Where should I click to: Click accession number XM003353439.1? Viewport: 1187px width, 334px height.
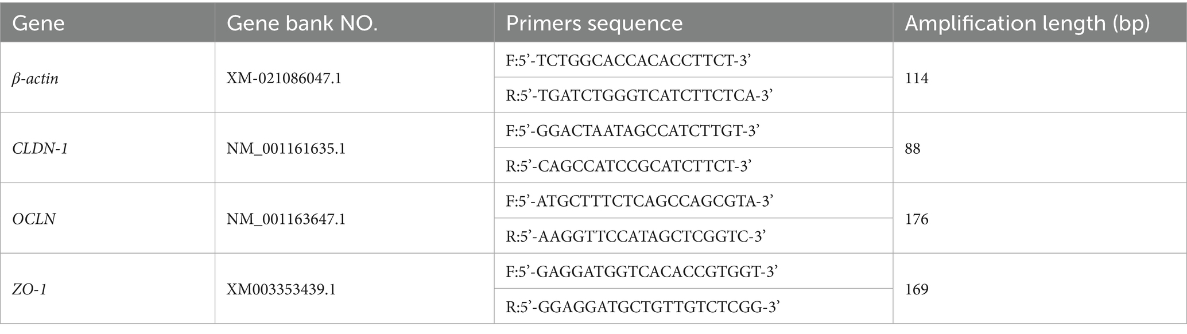pos(281,289)
